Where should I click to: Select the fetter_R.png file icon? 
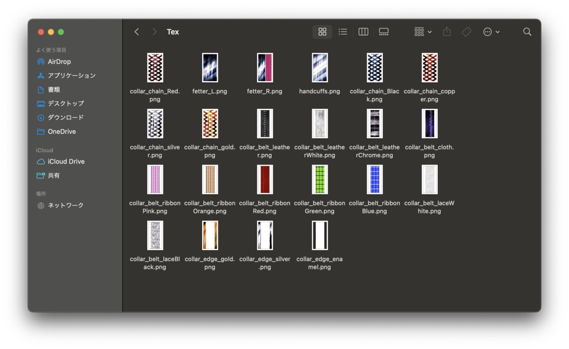264,68
